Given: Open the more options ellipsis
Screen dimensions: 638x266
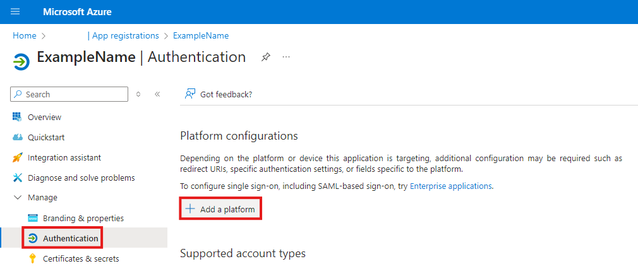Looking at the screenshot, I should 286,57.
